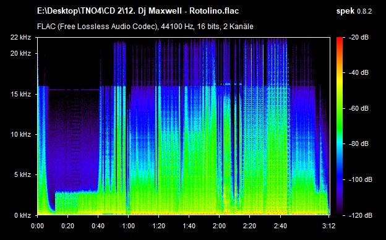Screen dimensions: 386x240
Task: Click the -60 dB scale label
Action: 359,108
